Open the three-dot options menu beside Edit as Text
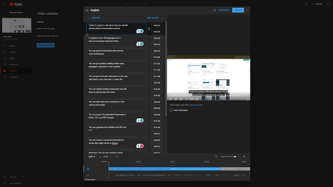Viewport: 333px width, 187px height. [x=162, y=18]
